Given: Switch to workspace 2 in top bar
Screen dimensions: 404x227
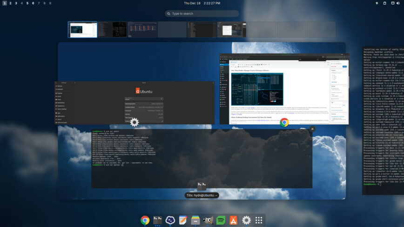Looking at the screenshot, I should tap(10, 3).
